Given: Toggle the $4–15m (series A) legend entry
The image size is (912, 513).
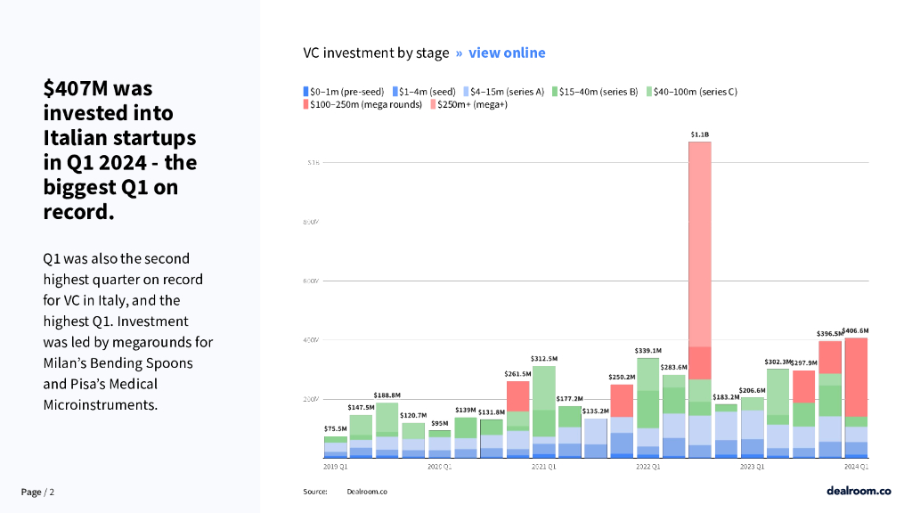Looking at the screenshot, I should [x=502, y=92].
